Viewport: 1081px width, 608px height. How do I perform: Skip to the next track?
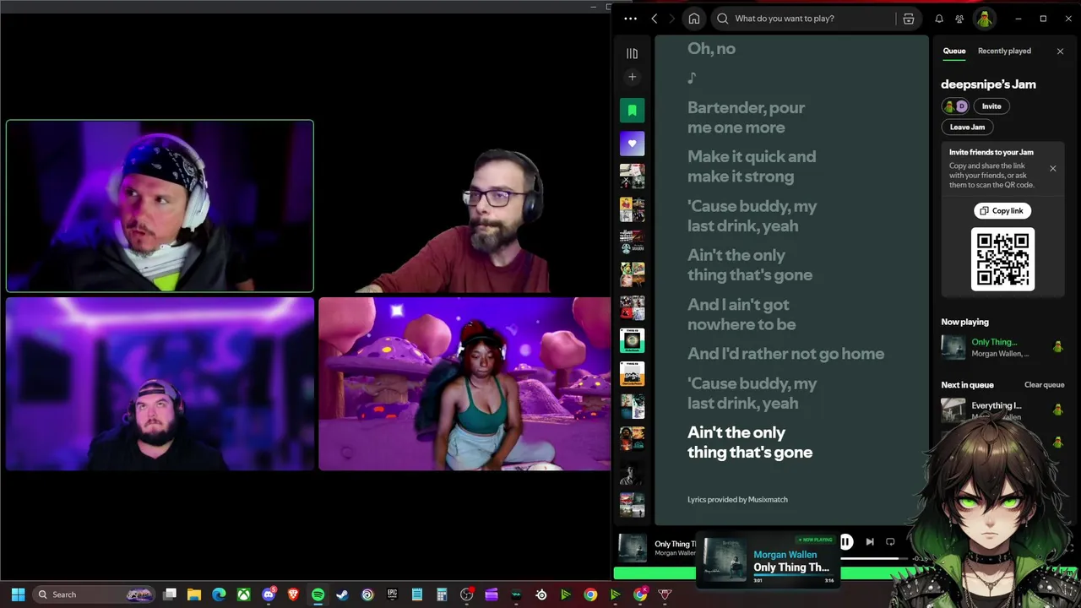870,542
